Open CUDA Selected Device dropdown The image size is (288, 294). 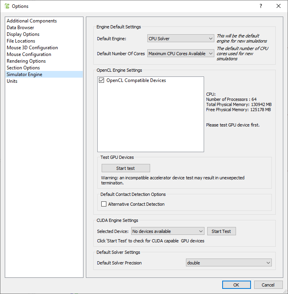tap(167, 231)
